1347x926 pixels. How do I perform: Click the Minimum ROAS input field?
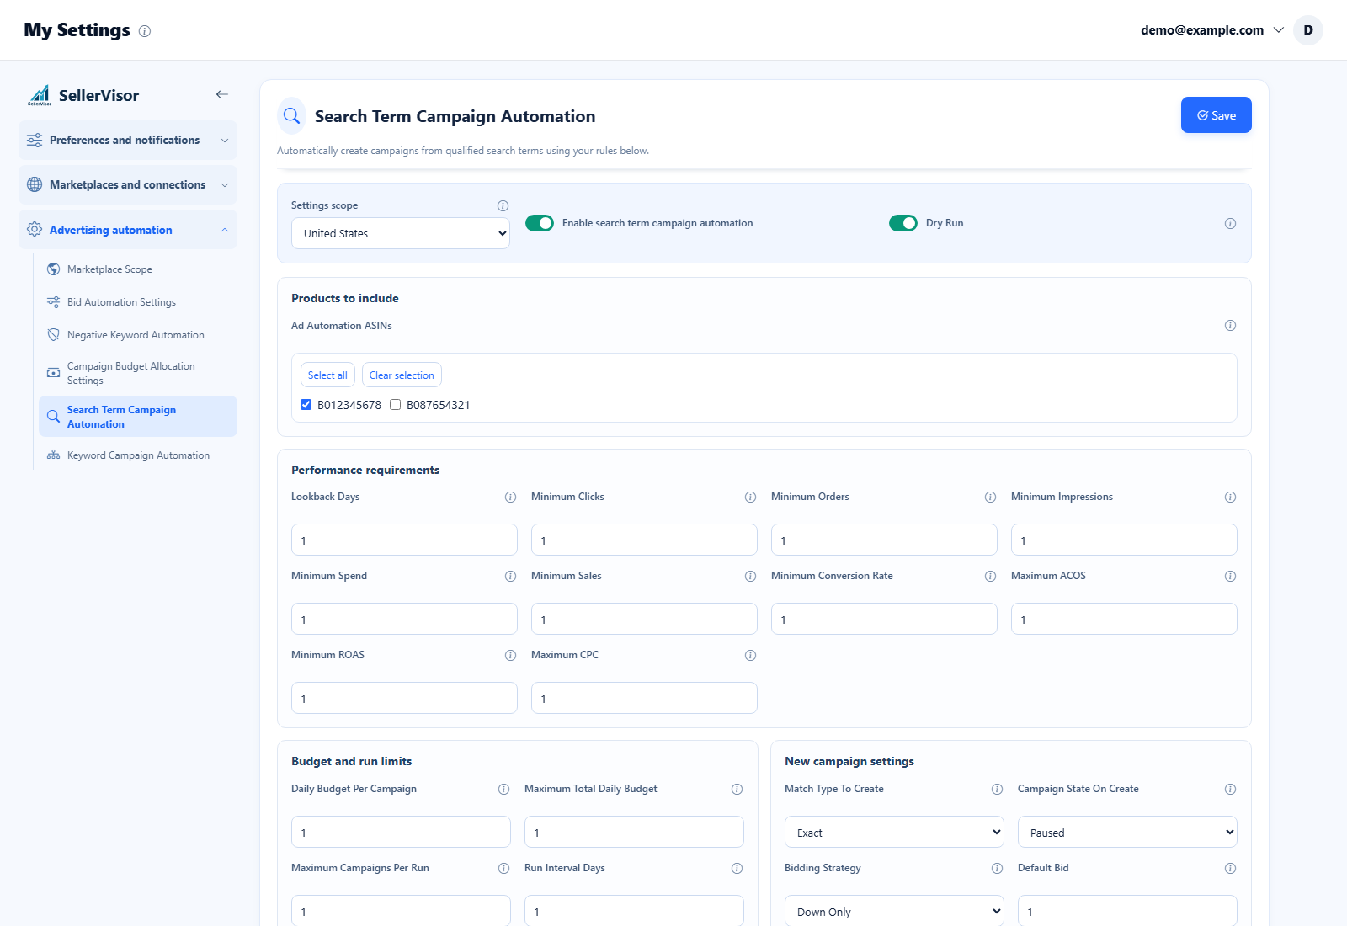click(x=404, y=698)
